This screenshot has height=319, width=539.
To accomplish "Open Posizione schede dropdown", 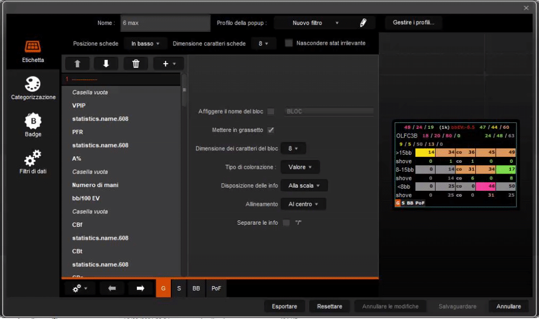I will [146, 44].
